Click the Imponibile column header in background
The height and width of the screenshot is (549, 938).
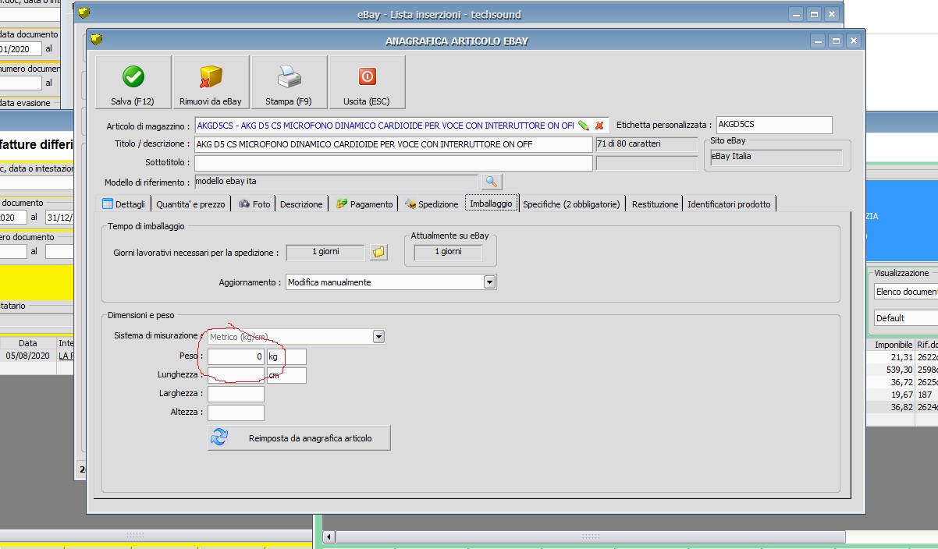pos(893,344)
